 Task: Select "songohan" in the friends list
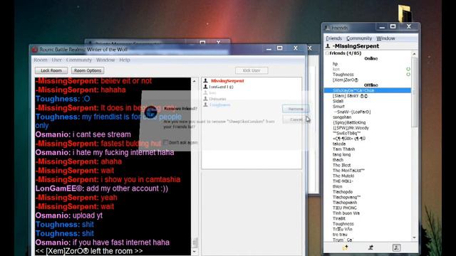[x=342, y=117]
